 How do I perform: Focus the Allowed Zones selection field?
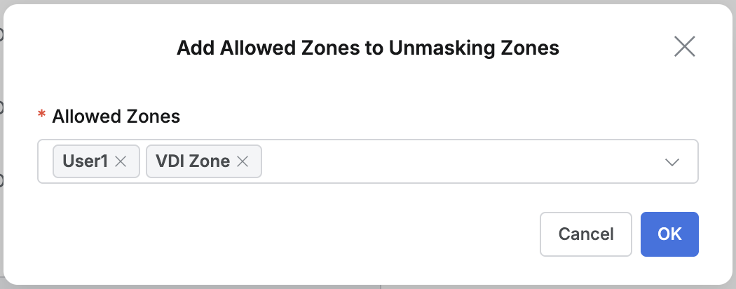(456, 161)
